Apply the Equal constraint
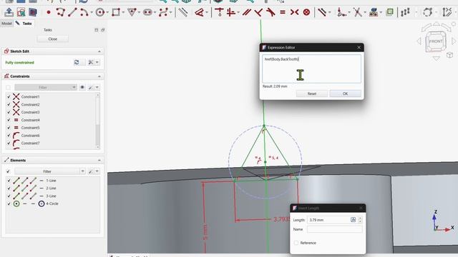The width and height of the screenshot is (458, 257). click(x=283, y=12)
